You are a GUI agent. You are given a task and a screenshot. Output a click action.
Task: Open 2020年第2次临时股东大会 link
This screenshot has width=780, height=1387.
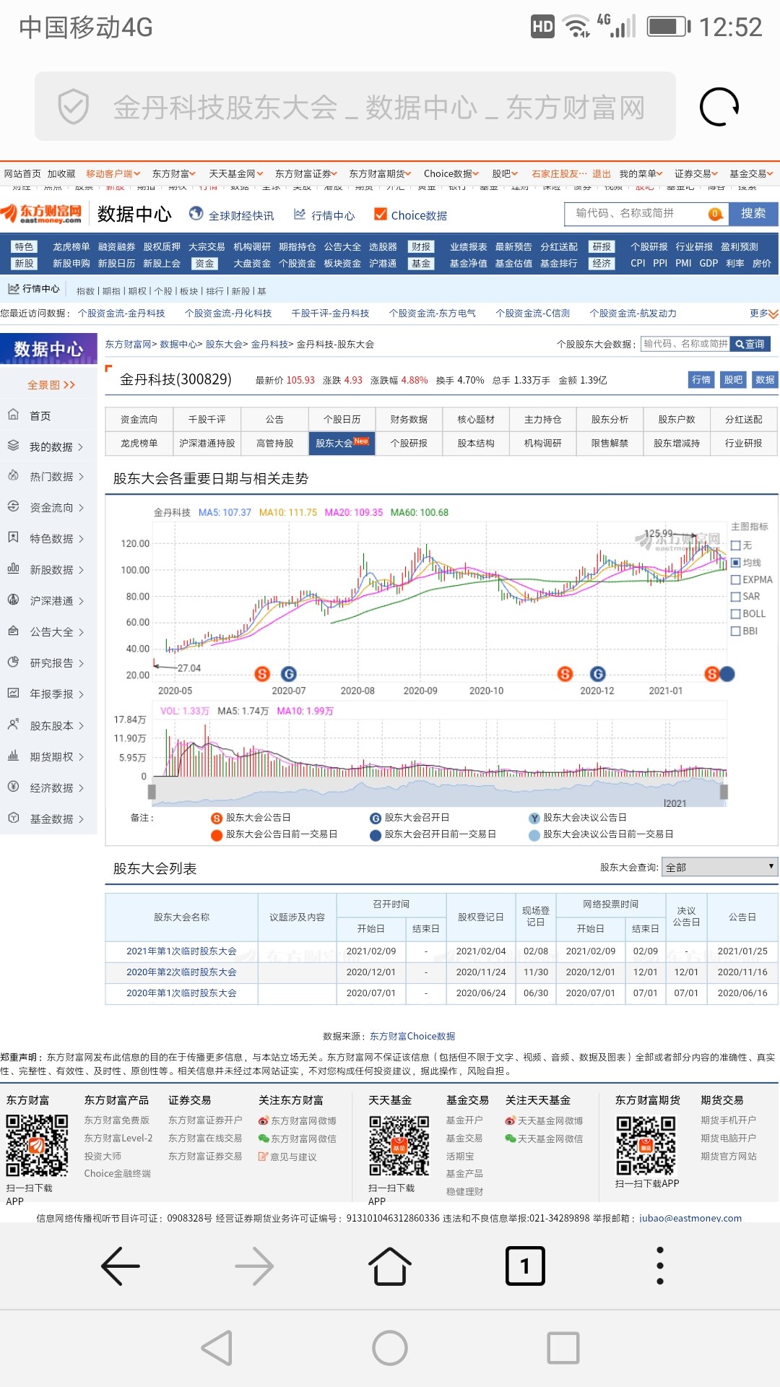[x=181, y=972]
